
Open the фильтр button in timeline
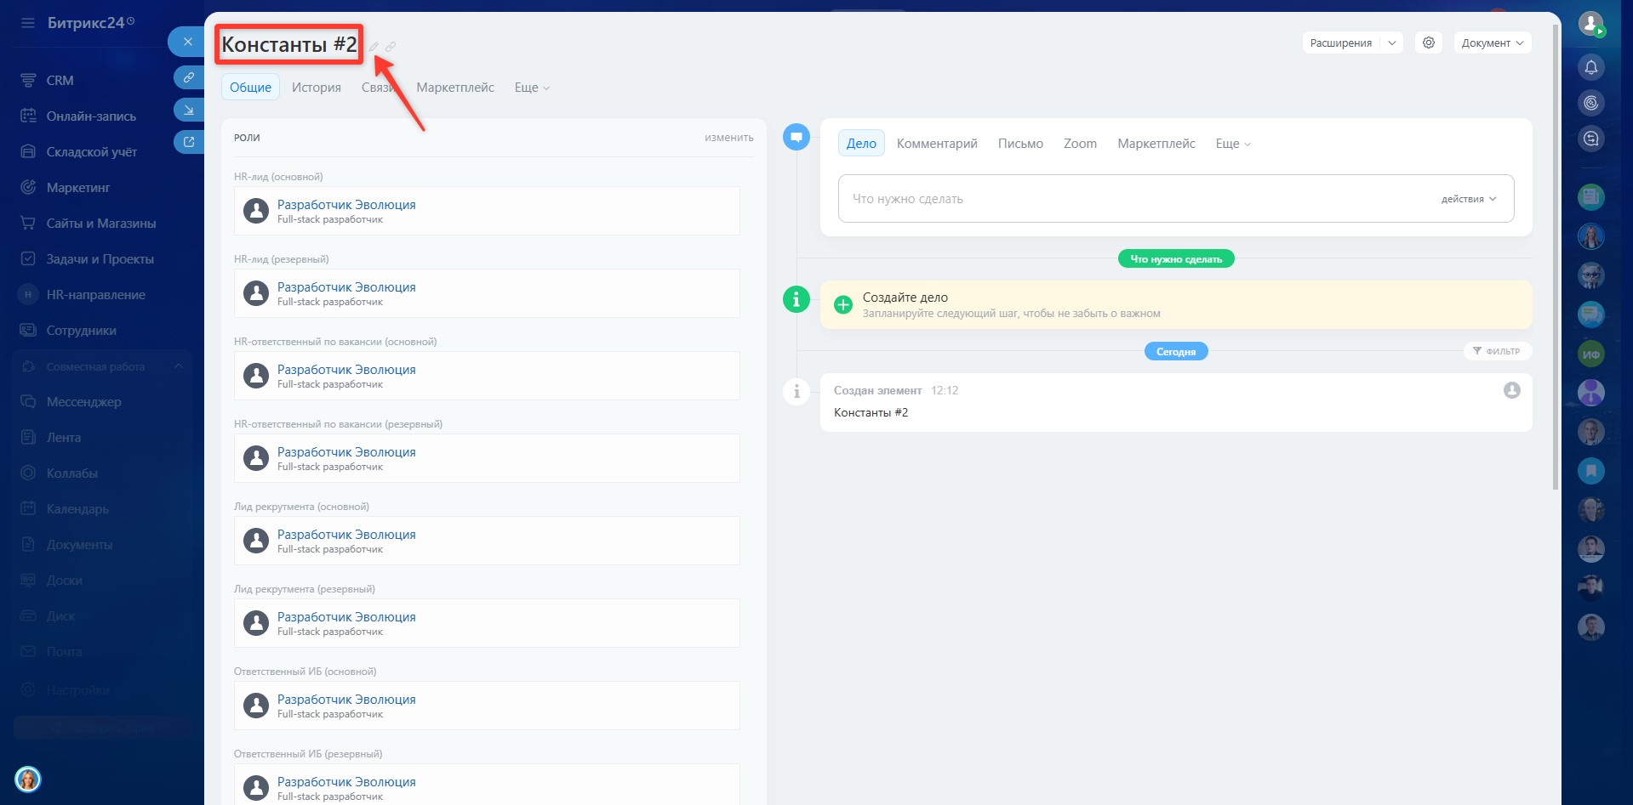tap(1497, 351)
